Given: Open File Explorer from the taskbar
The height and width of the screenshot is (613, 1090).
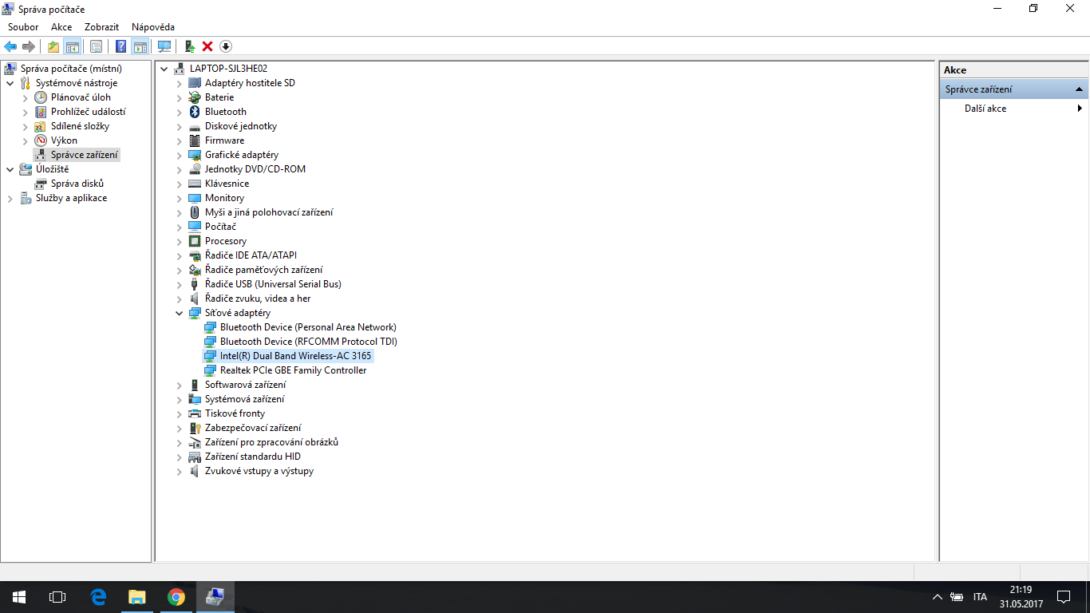Looking at the screenshot, I should click(x=137, y=597).
